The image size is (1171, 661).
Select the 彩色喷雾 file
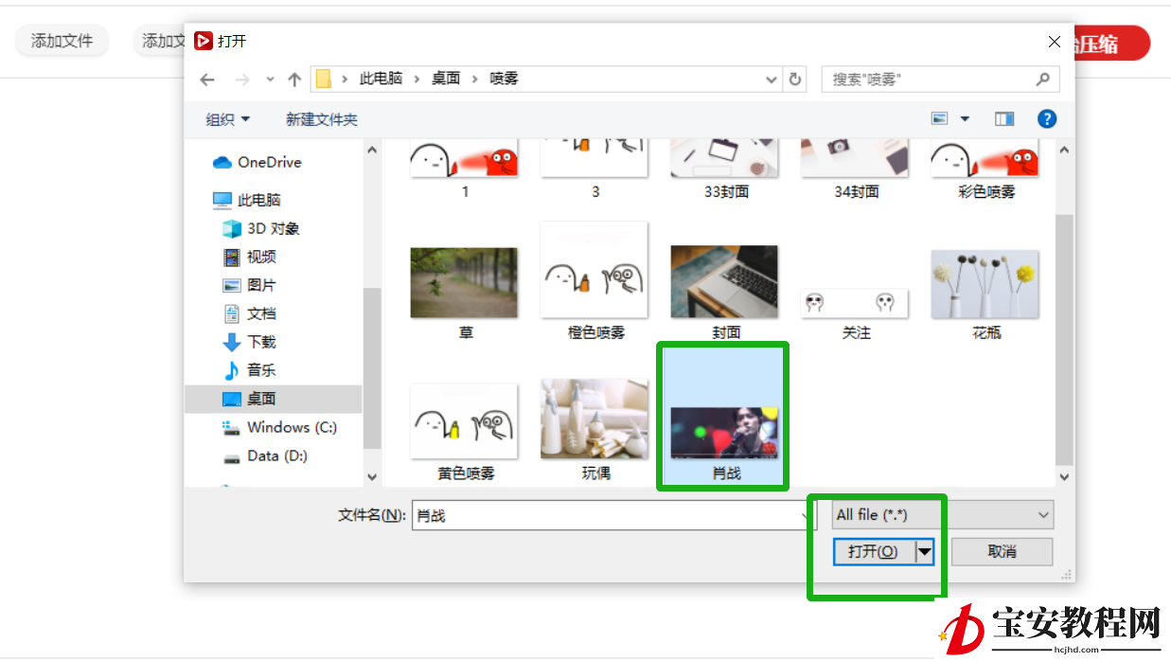pyautogui.click(x=985, y=170)
